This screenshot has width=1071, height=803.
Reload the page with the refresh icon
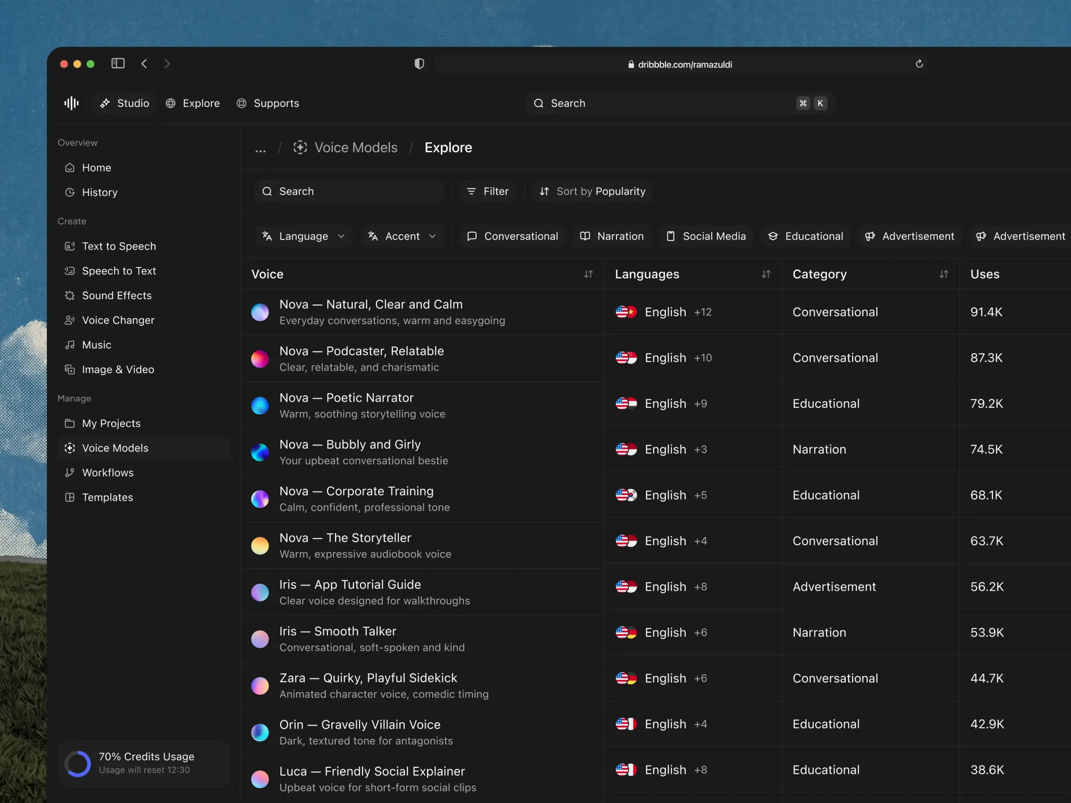(919, 64)
